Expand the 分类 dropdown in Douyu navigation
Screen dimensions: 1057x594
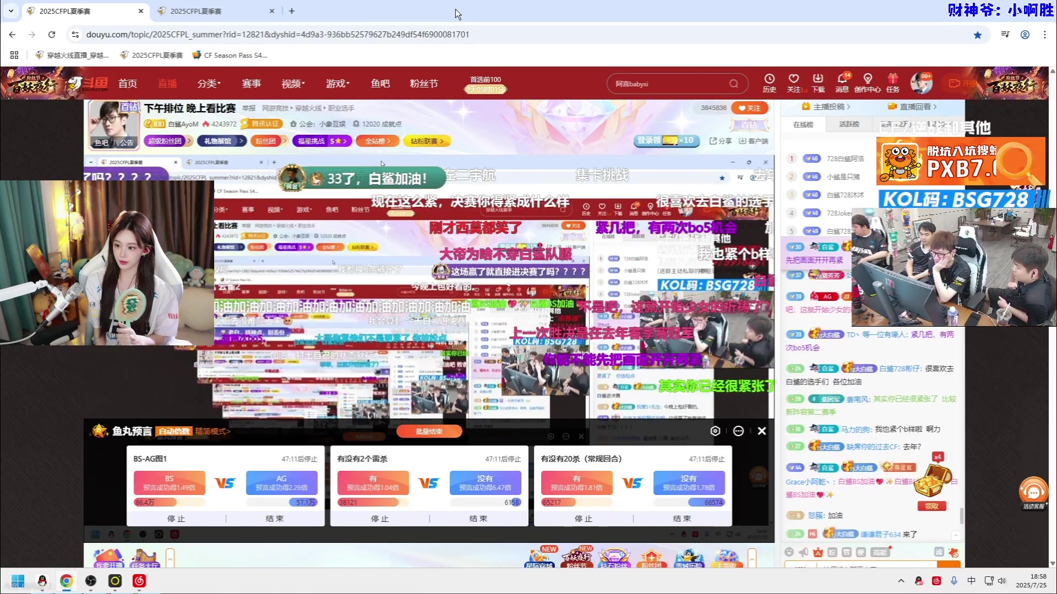(x=209, y=84)
